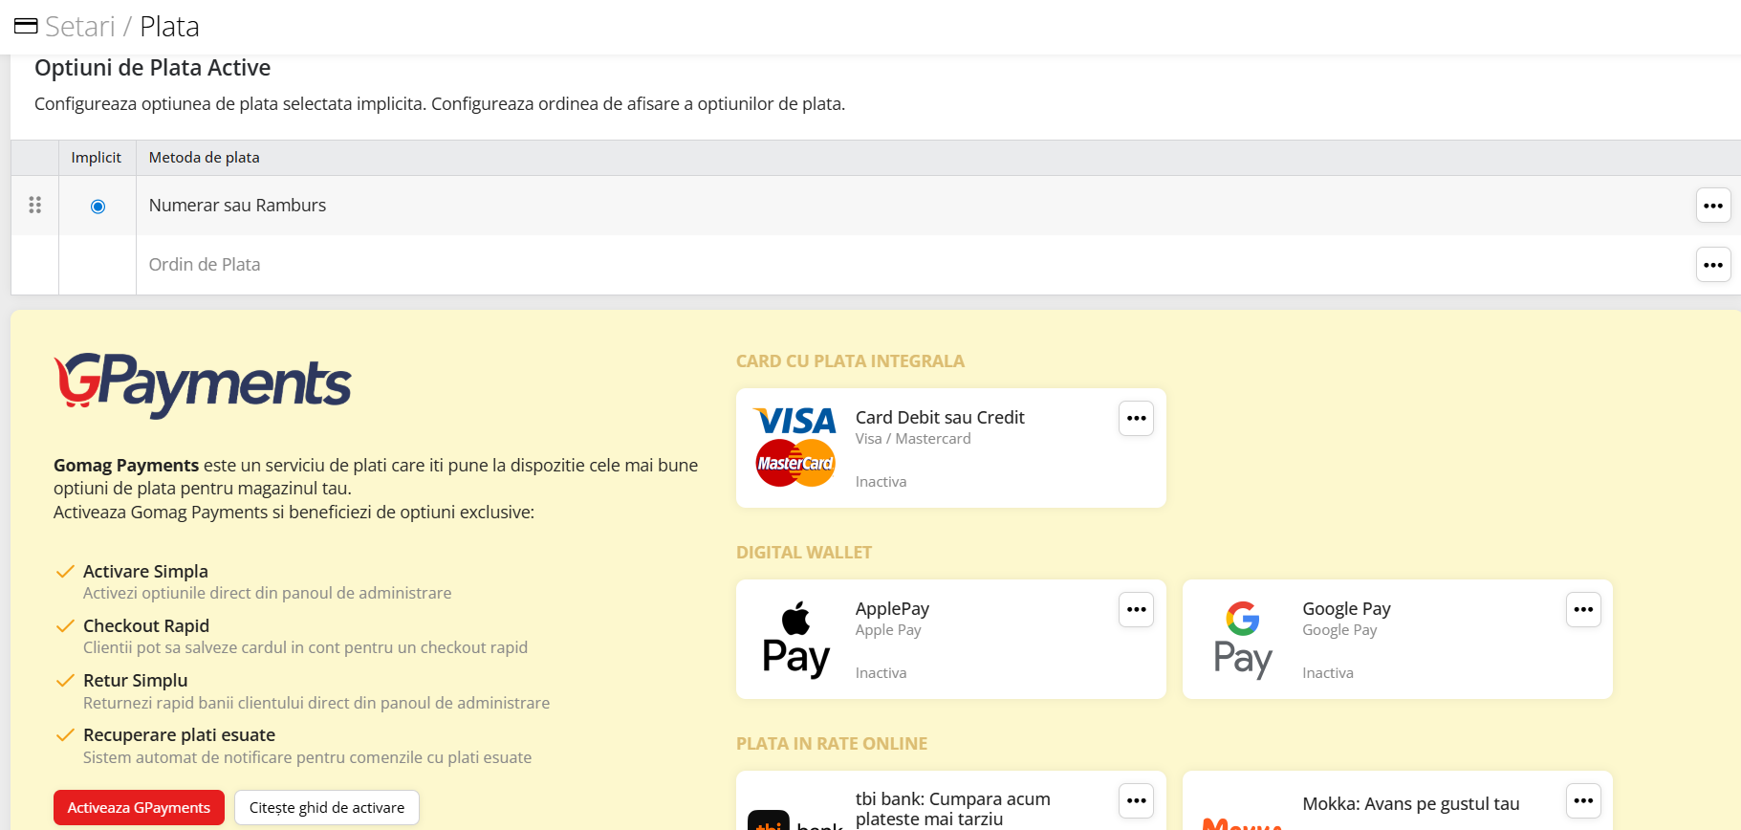Click the Metoda de plata column header
This screenshot has width=1741, height=830.
[205, 158]
